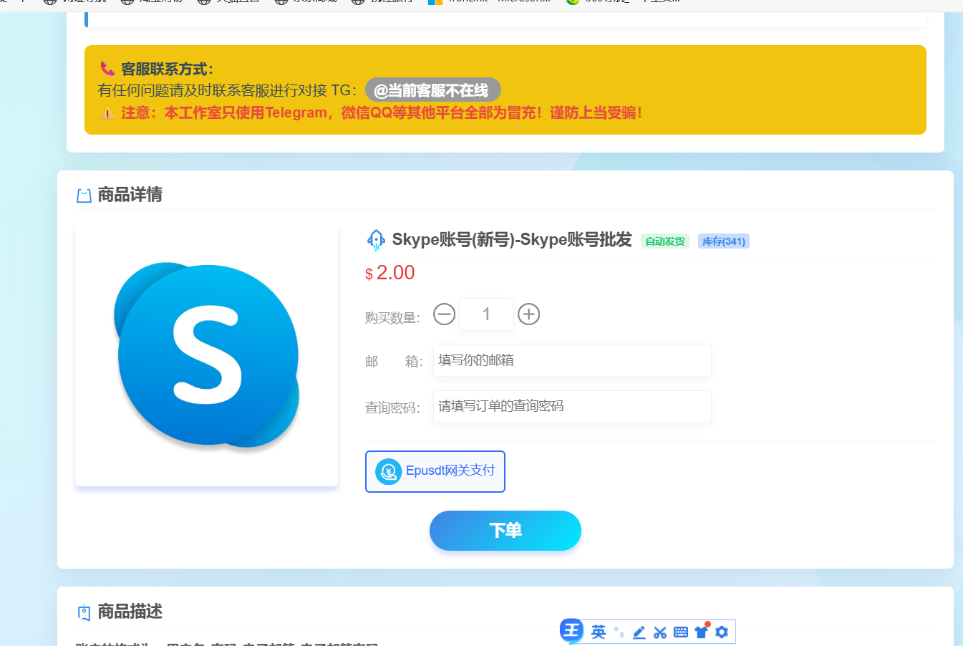Viewport: 963px width, 646px height.
Task: Click the purchase quantity number field
Action: (486, 314)
